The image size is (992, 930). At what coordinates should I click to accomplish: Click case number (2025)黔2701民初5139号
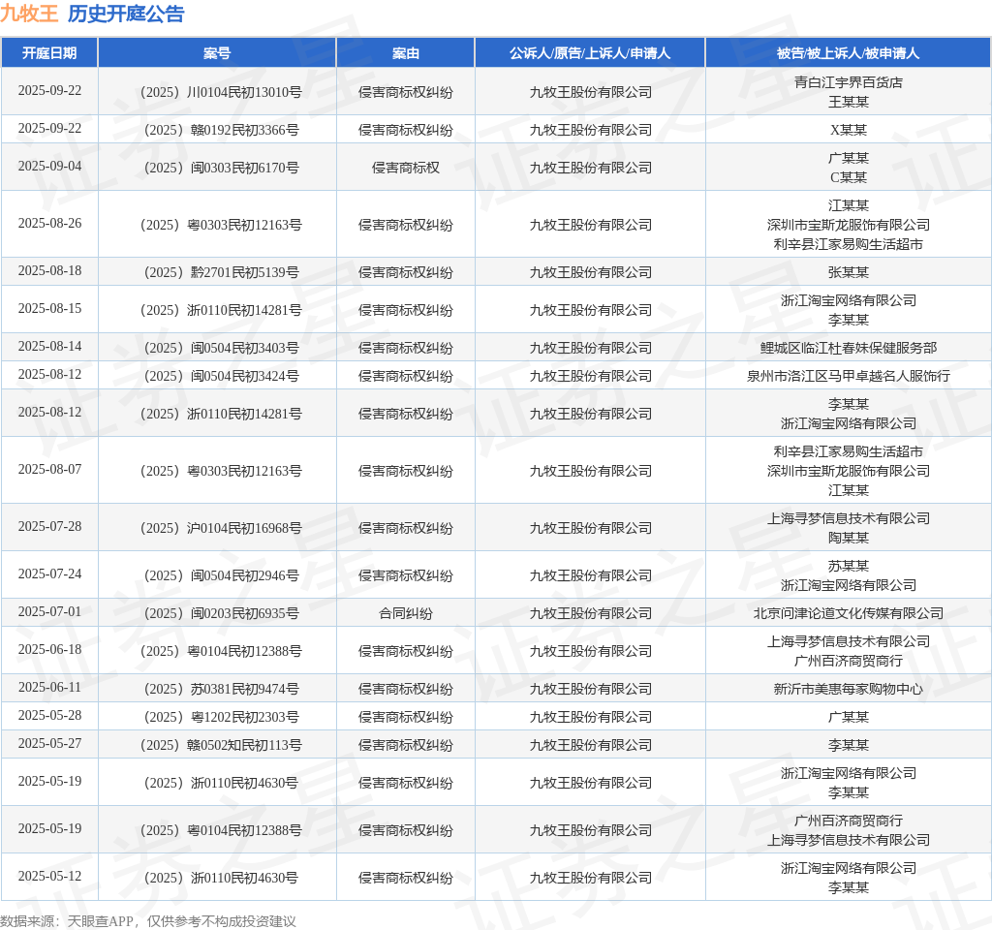[221, 272]
